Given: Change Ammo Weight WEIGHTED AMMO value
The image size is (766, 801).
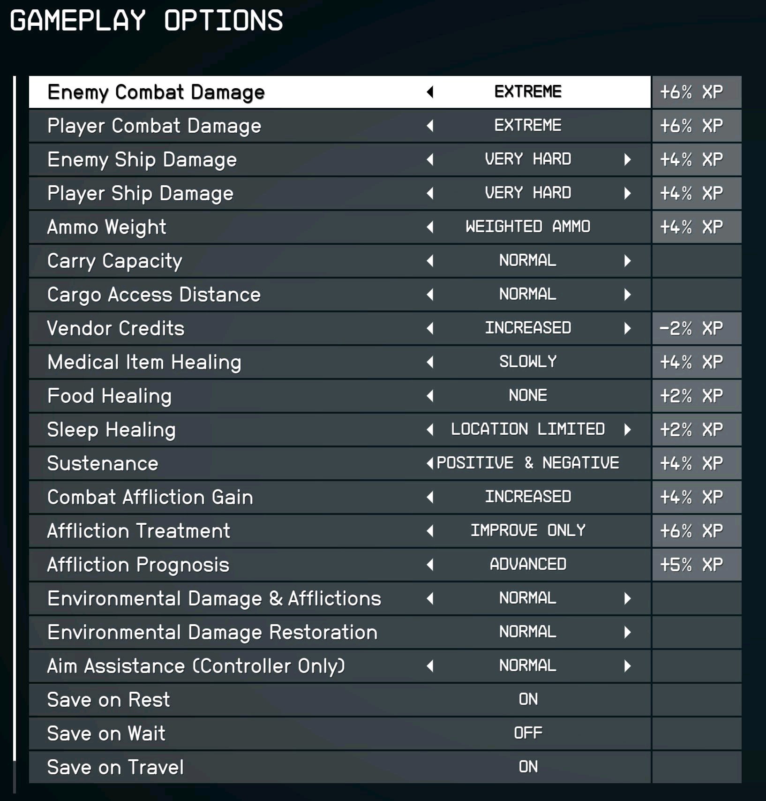Looking at the screenshot, I should (528, 227).
